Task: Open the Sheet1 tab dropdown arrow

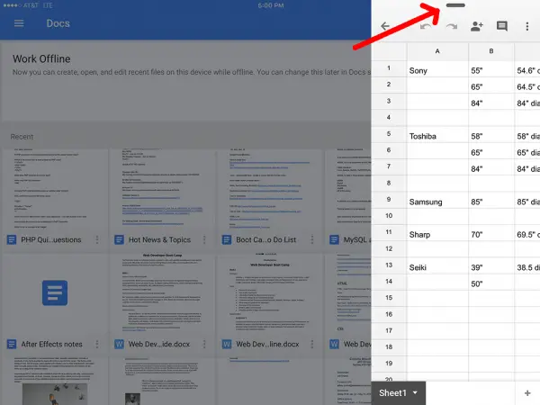Action: (x=415, y=392)
